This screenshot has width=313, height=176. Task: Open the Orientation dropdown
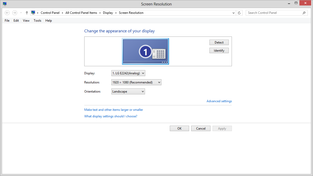pos(128,92)
